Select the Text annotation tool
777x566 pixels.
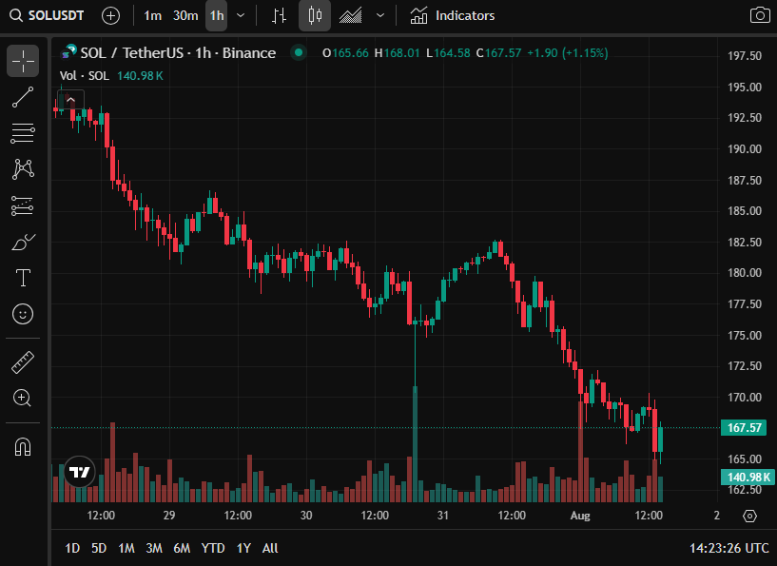point(23,278)
